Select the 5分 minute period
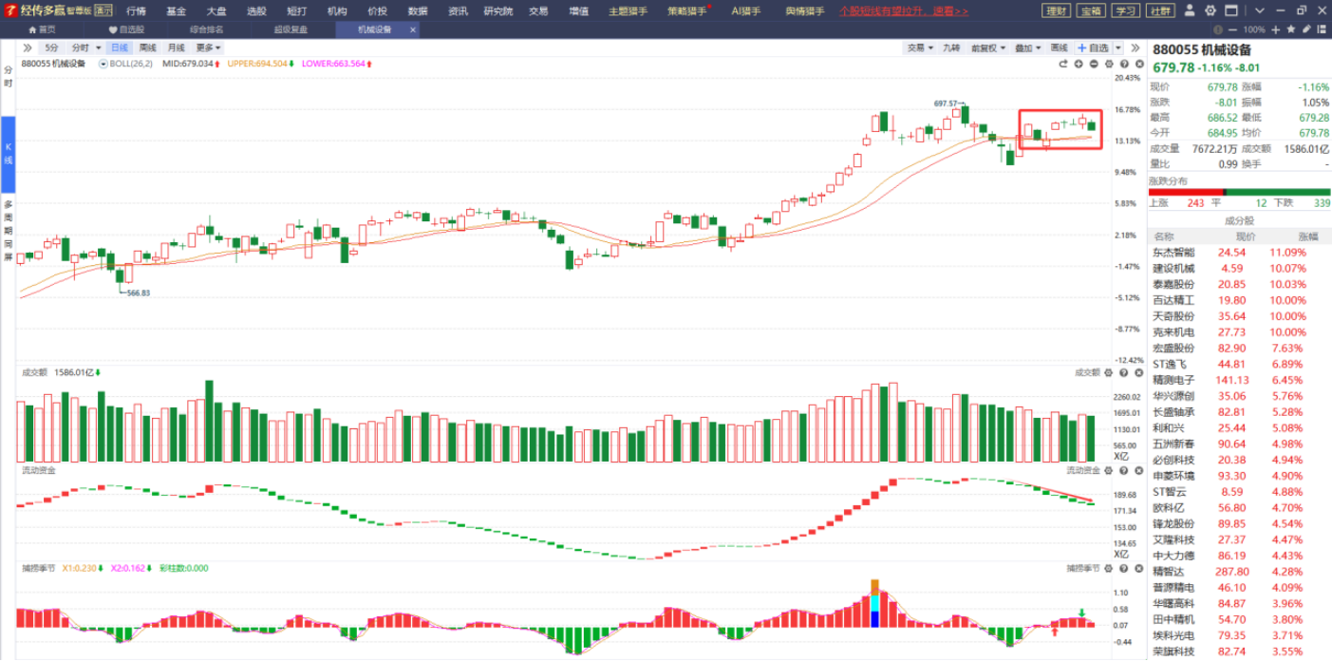This screenshot has height=661, width=1332. pos(51,47)
